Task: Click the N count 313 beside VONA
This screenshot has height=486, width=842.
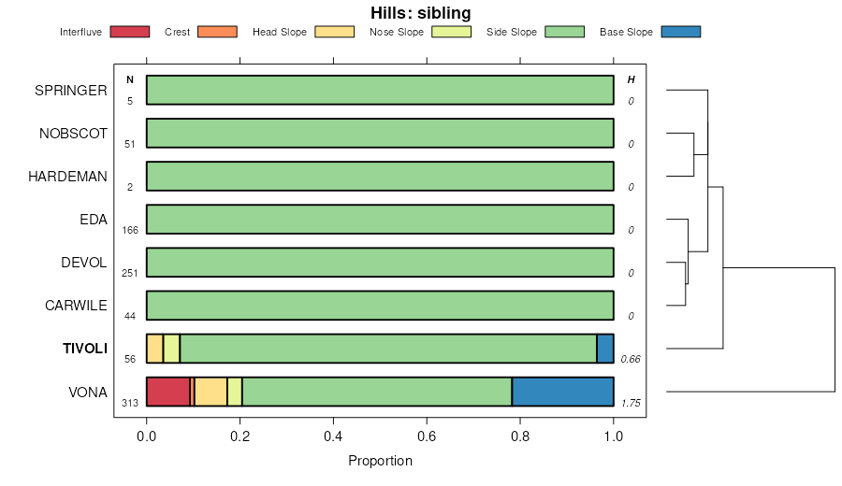Action: coord(130,402)
